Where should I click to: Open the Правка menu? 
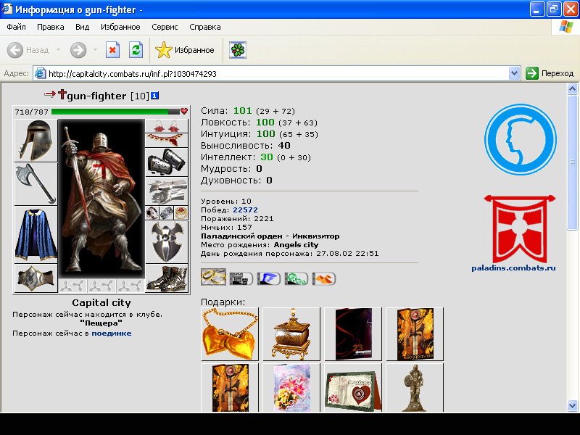[x=50, y=27]
